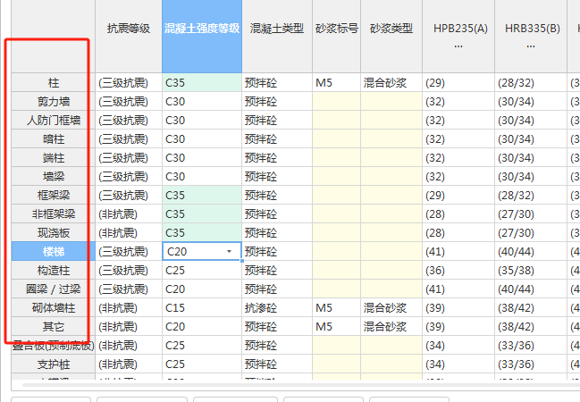Viewport: 580px width, 402px height.
Task: Click the empty 砂浆类型 cell in the 框架梁 row
Action: click(391, 196)
